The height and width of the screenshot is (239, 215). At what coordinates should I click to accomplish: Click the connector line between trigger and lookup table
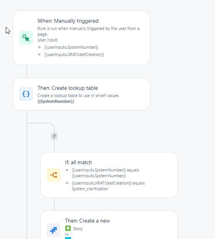[27, 71]
